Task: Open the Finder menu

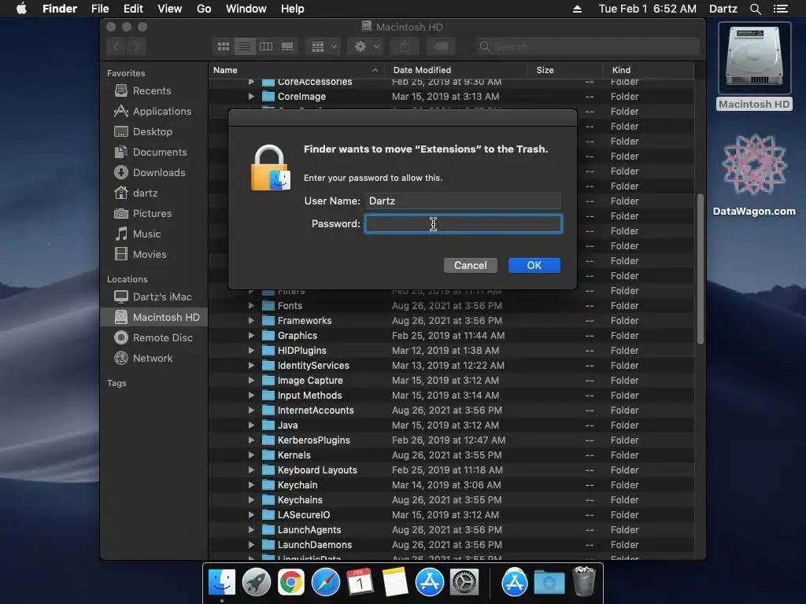Action: (x=60, y=9)
